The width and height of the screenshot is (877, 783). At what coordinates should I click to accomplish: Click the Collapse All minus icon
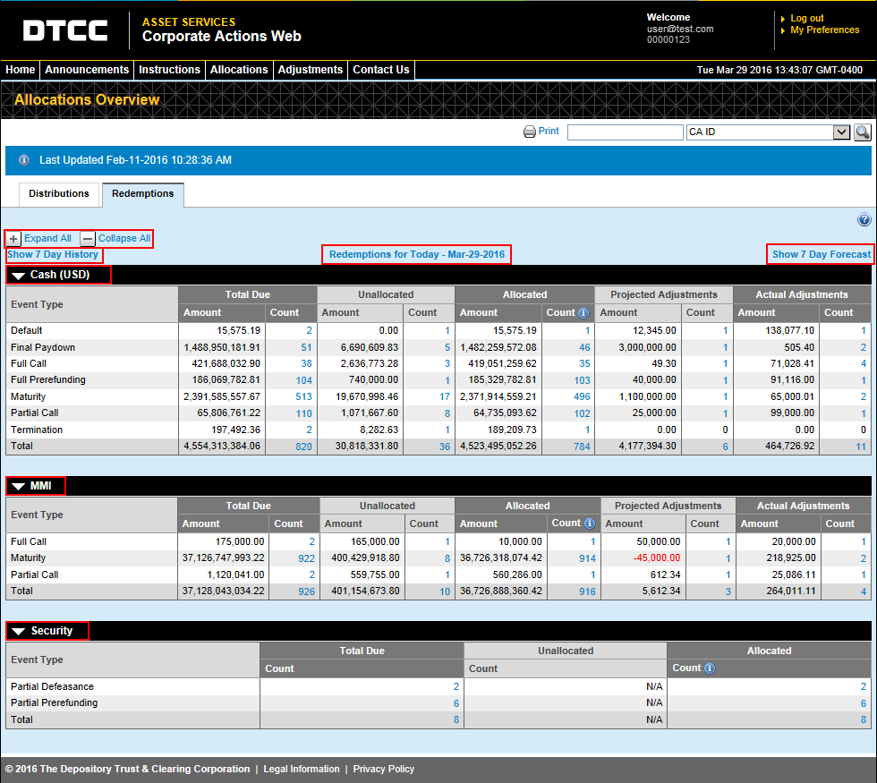pos(87,238)
